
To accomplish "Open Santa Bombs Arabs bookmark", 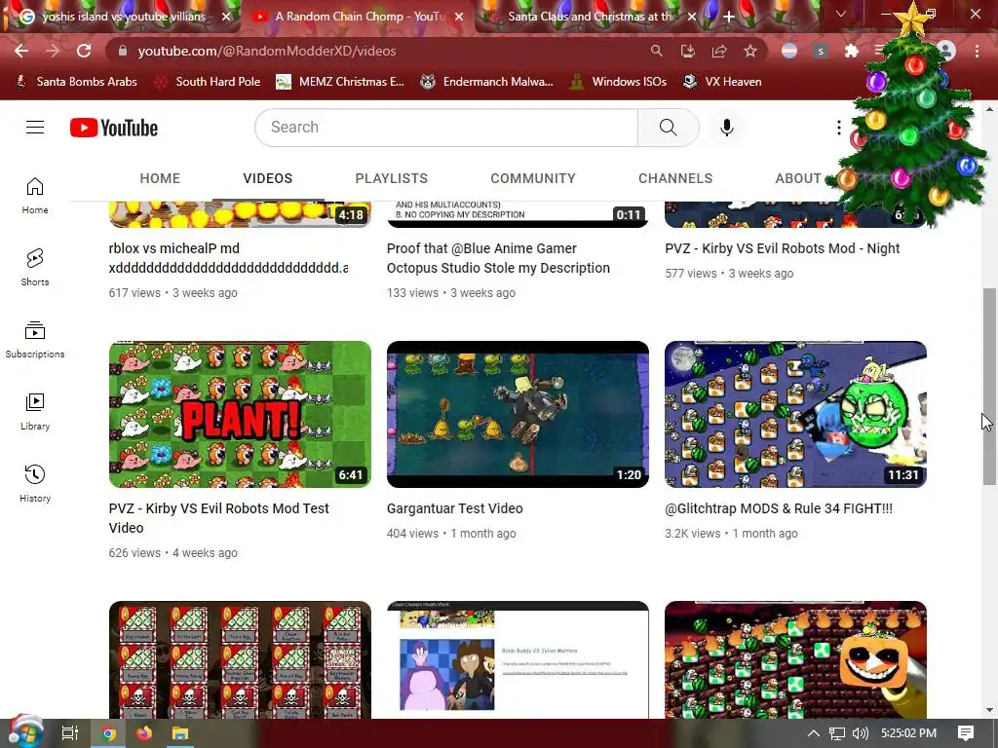I will [76, 82].
